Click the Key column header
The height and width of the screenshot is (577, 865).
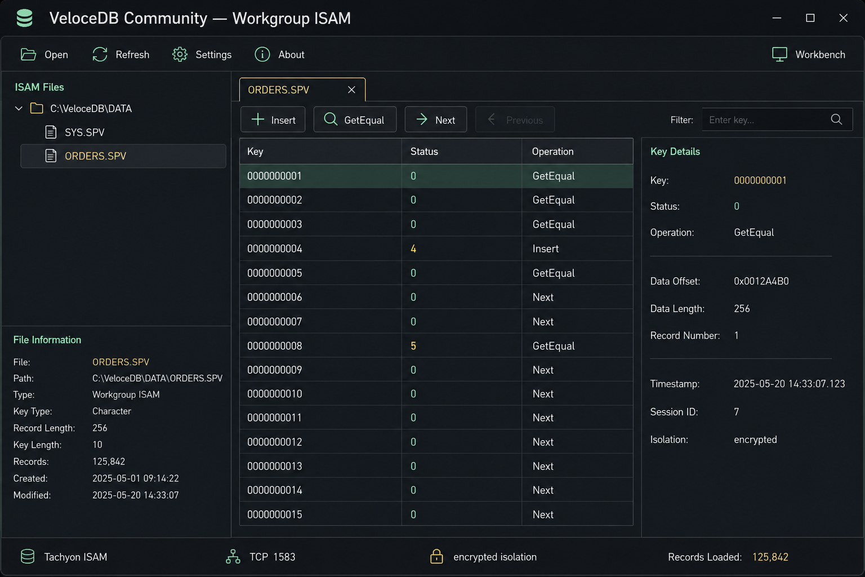[320, 151]
